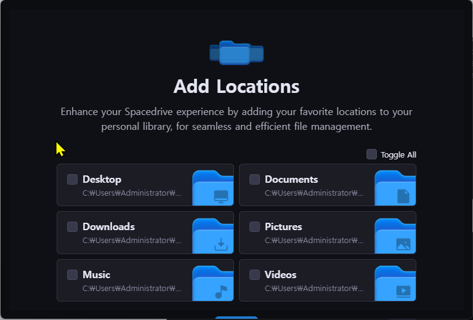Viewport: 473px width, 320px height.
Task: Tick the Pictures location checkbox
Action: pos(254,226)
